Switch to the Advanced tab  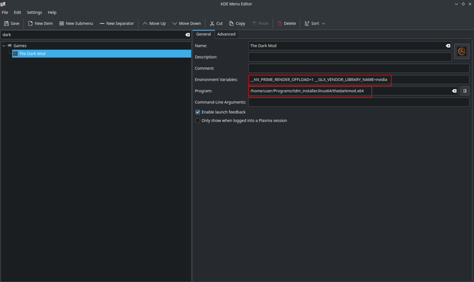pyautogui.click(x=226, y=34)
